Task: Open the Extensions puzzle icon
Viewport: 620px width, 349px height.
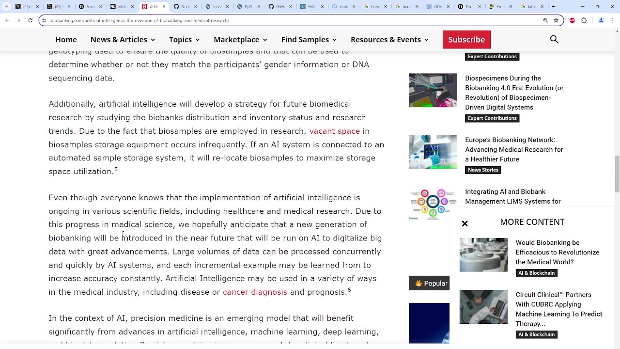Action: point(584,20)
